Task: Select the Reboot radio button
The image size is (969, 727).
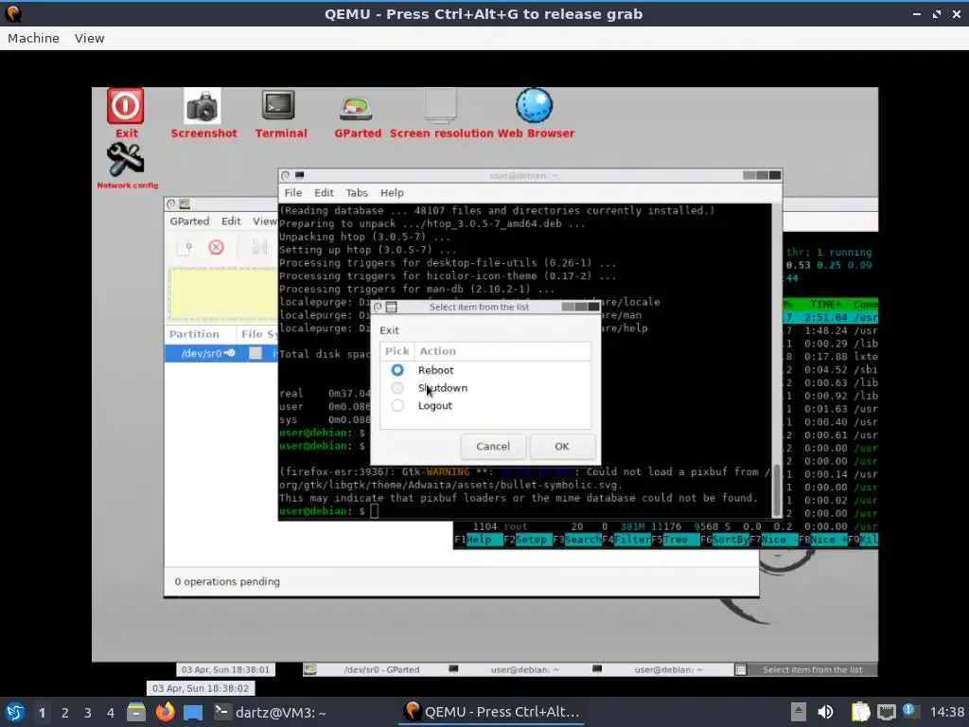Action: coord(397,370)
